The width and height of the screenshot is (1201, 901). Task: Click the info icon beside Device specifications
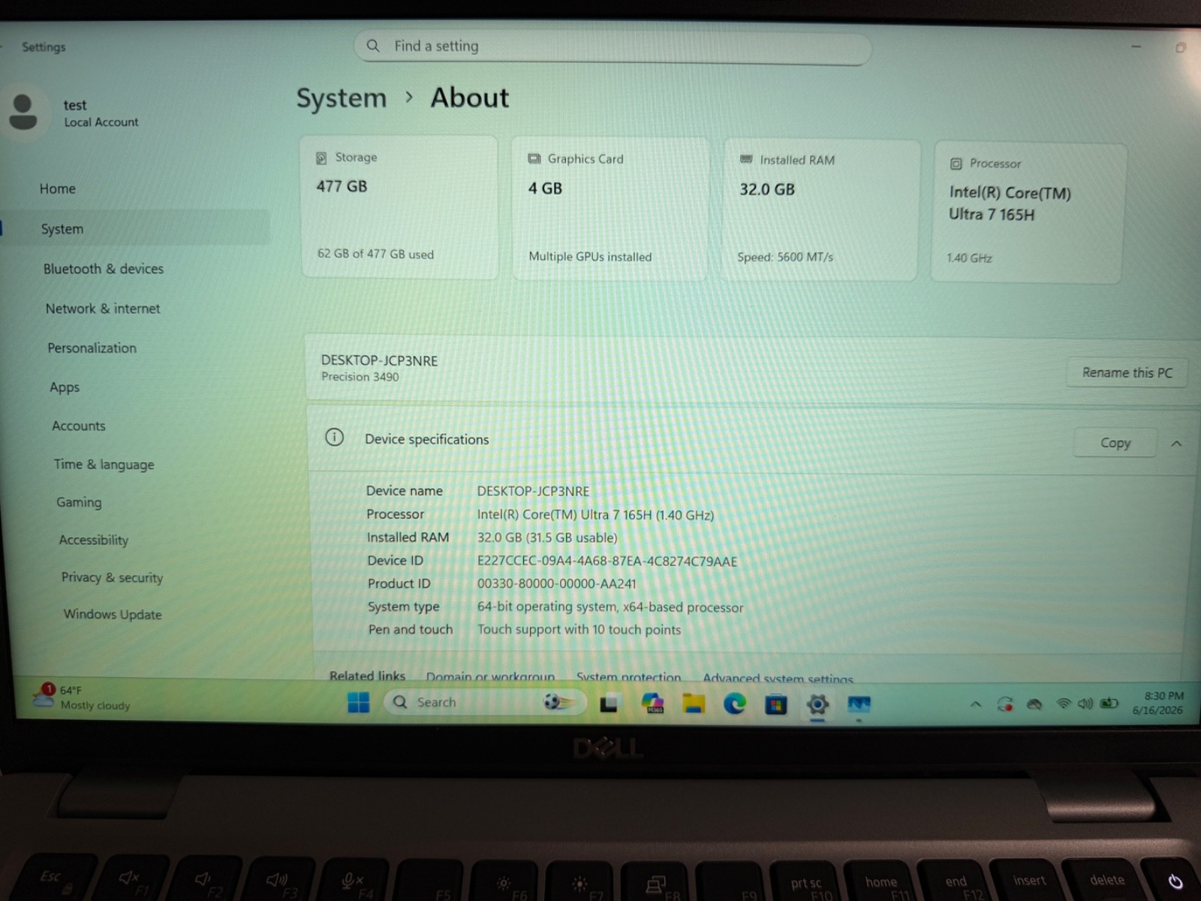coord(335,437)
